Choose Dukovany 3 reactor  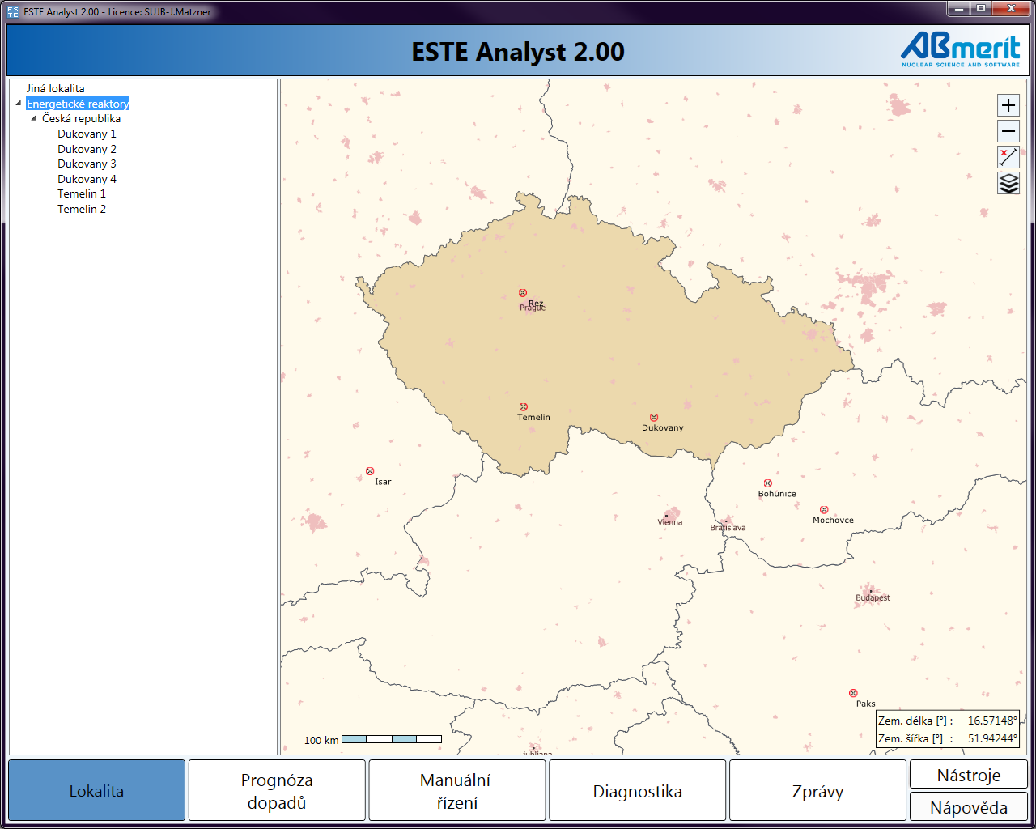87,164
